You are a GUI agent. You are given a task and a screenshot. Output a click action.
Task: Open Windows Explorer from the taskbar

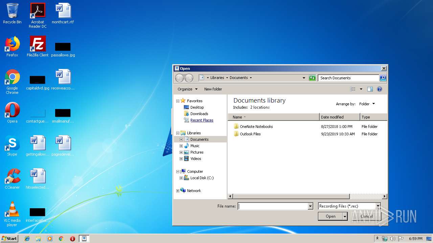[38, 239]
